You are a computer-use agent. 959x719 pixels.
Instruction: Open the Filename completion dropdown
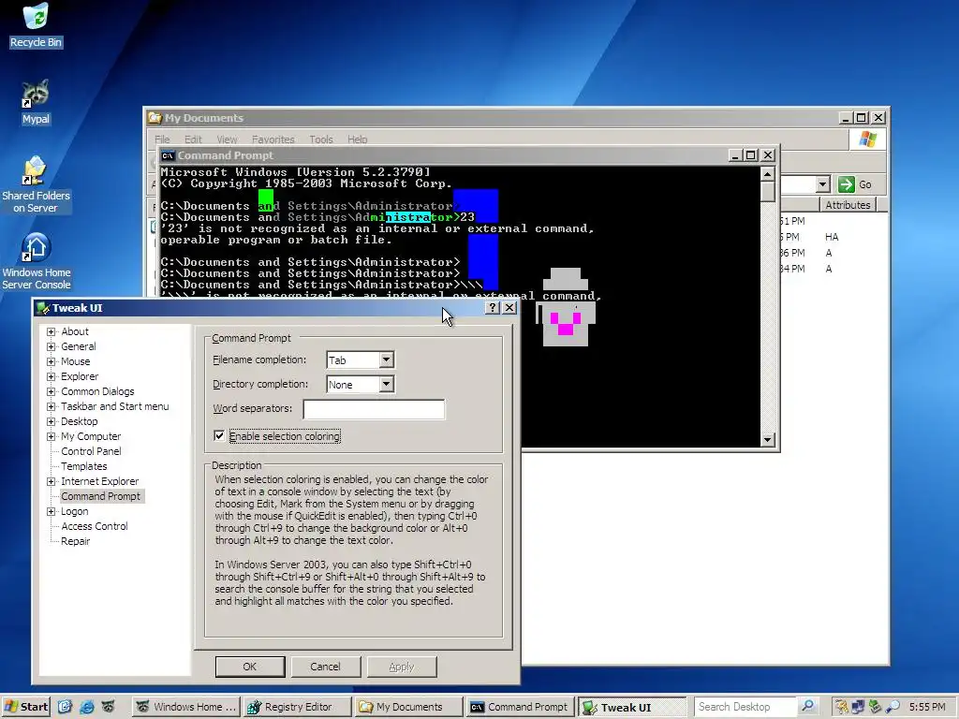coord(386,360)
